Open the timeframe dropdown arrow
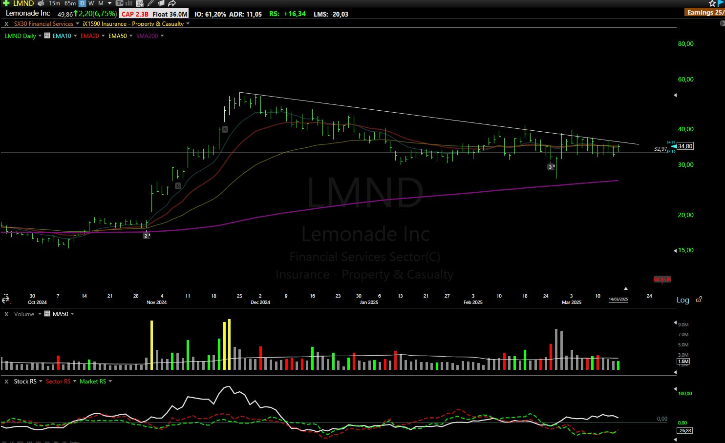This screenshot has width=725, height=443. coord(109,3)
